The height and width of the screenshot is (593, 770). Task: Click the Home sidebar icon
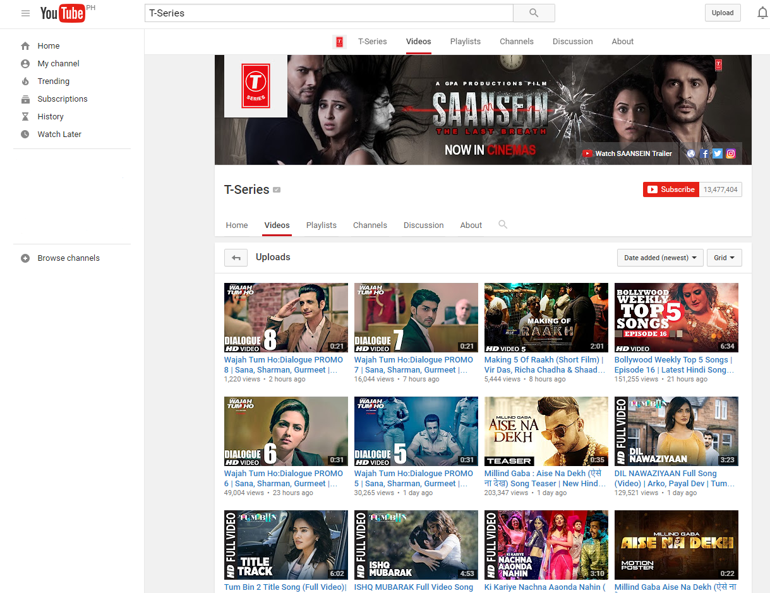tap(25, 46)
